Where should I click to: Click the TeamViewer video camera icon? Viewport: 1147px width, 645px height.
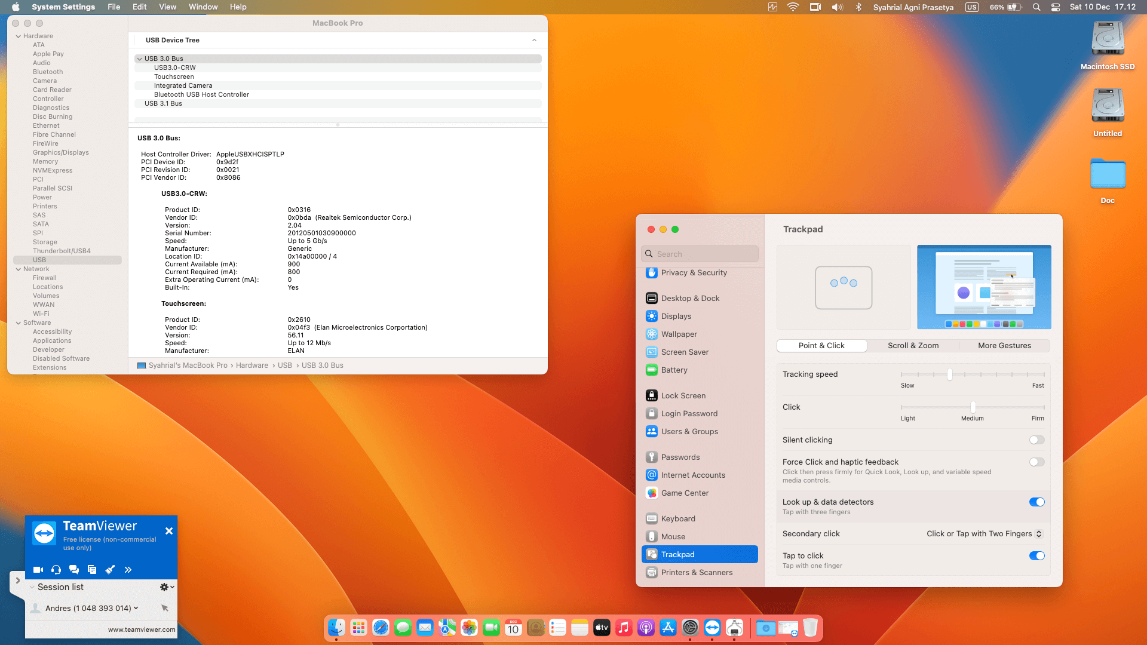pyautogui.click(x=38, y=570)
